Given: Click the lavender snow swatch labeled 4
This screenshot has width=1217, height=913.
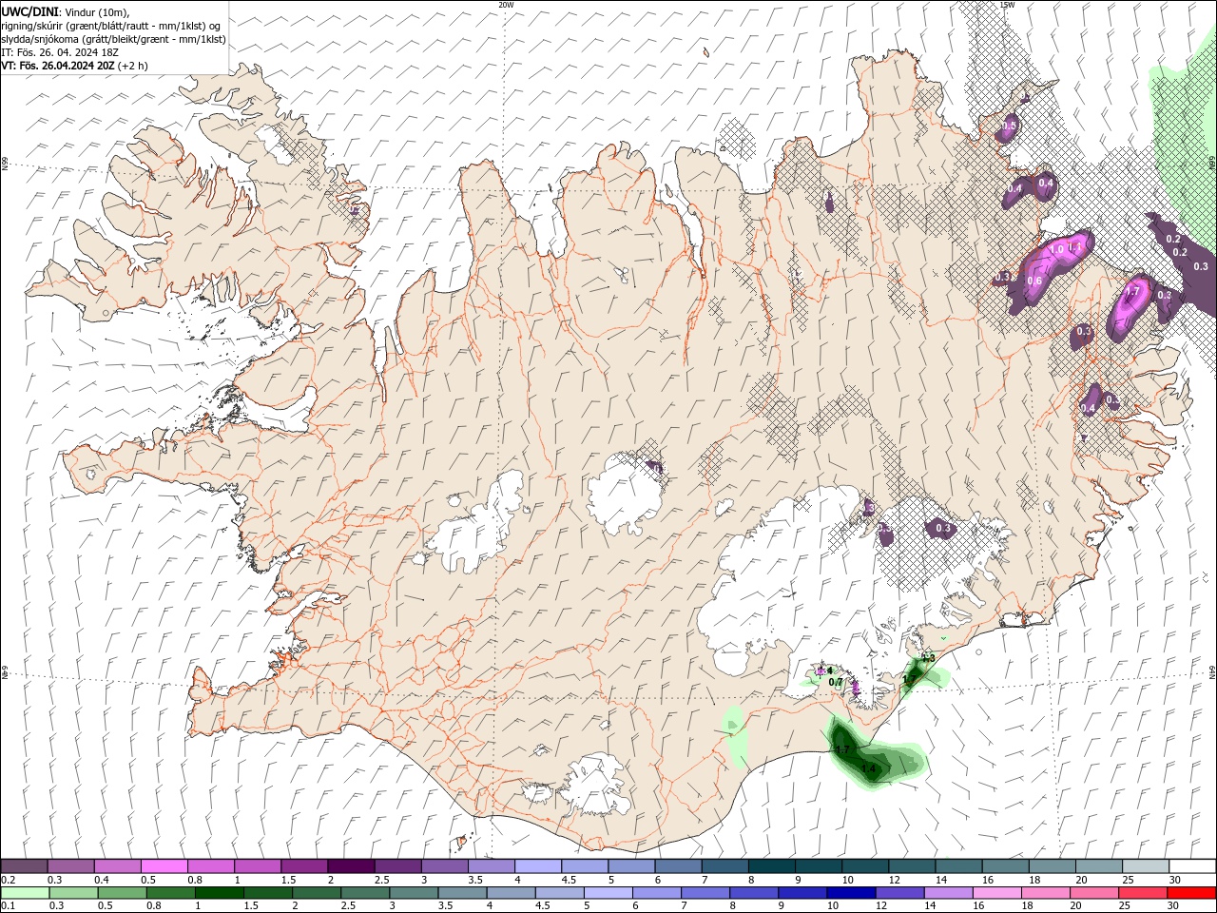Looking at the screenshot, I should click(538, 866).
